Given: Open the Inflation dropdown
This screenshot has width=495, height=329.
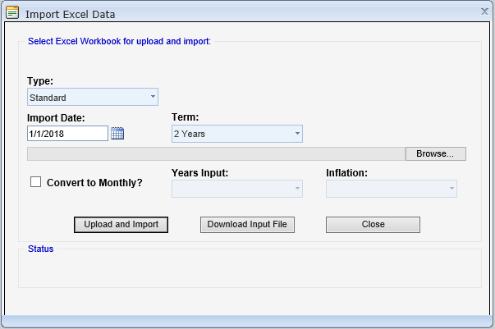Looking at the screenshot, I should 392,189.
